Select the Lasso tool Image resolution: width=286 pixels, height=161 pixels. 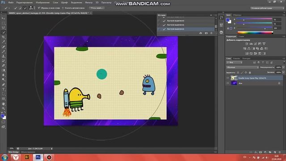tap(3, 28)
